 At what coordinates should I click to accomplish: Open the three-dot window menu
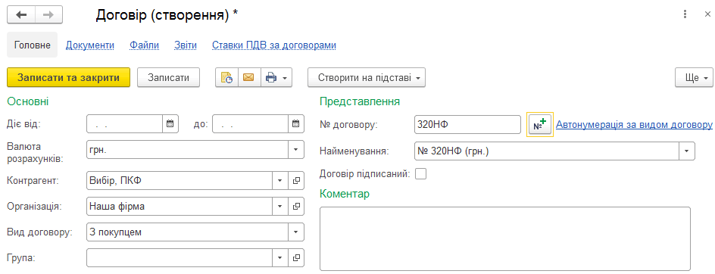click(x=685, y=14)
